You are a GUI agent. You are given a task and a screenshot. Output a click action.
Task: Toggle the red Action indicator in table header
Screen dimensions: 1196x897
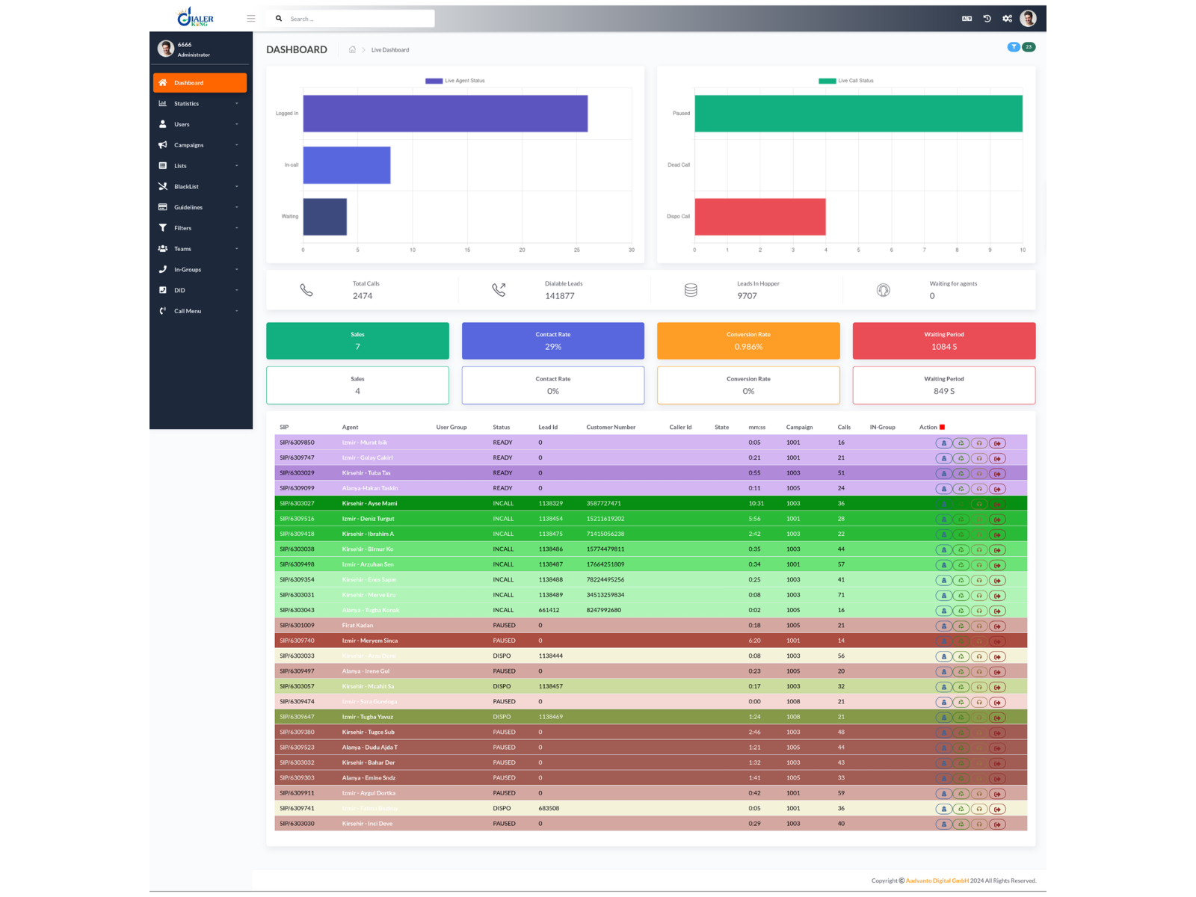tap(942, 426)
